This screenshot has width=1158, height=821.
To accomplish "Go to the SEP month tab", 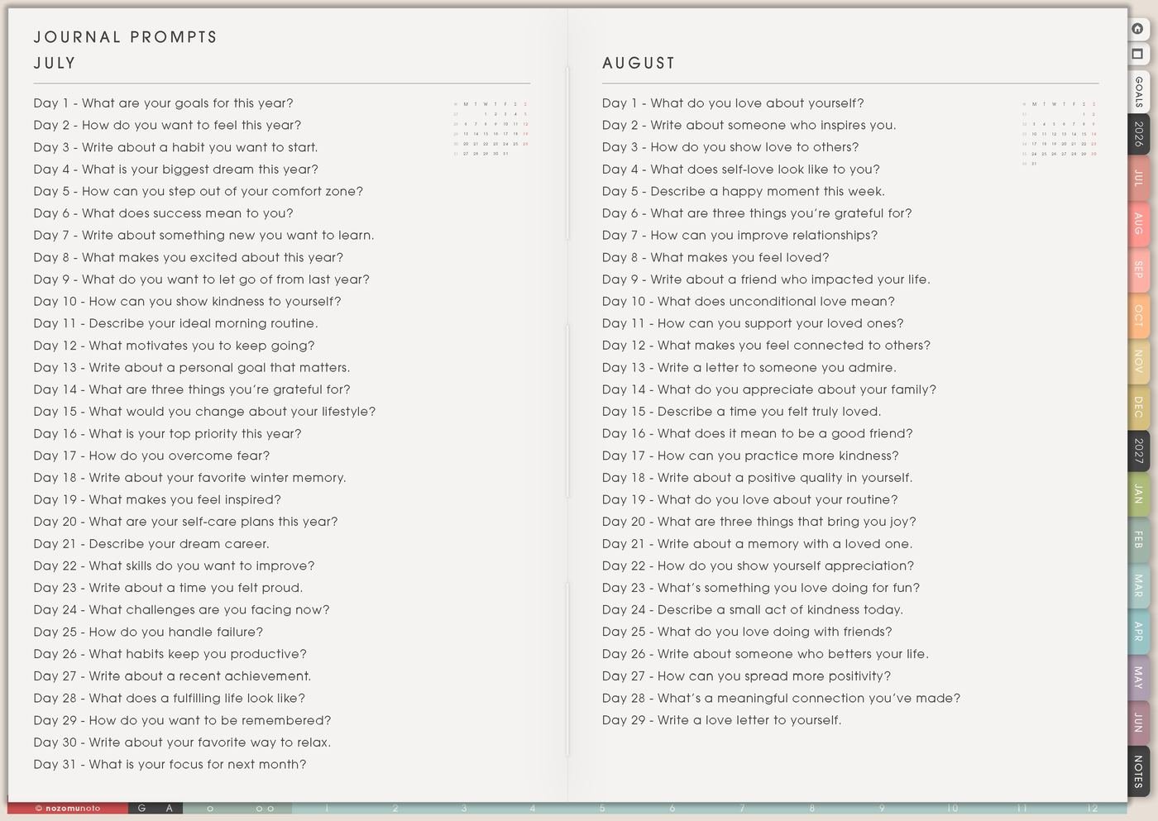I will tap(1138, 270).
